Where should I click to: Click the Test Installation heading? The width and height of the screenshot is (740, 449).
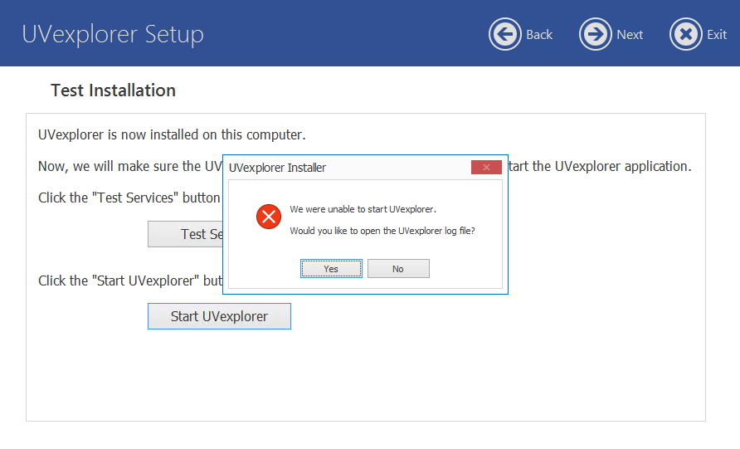(x=114, y=90)
